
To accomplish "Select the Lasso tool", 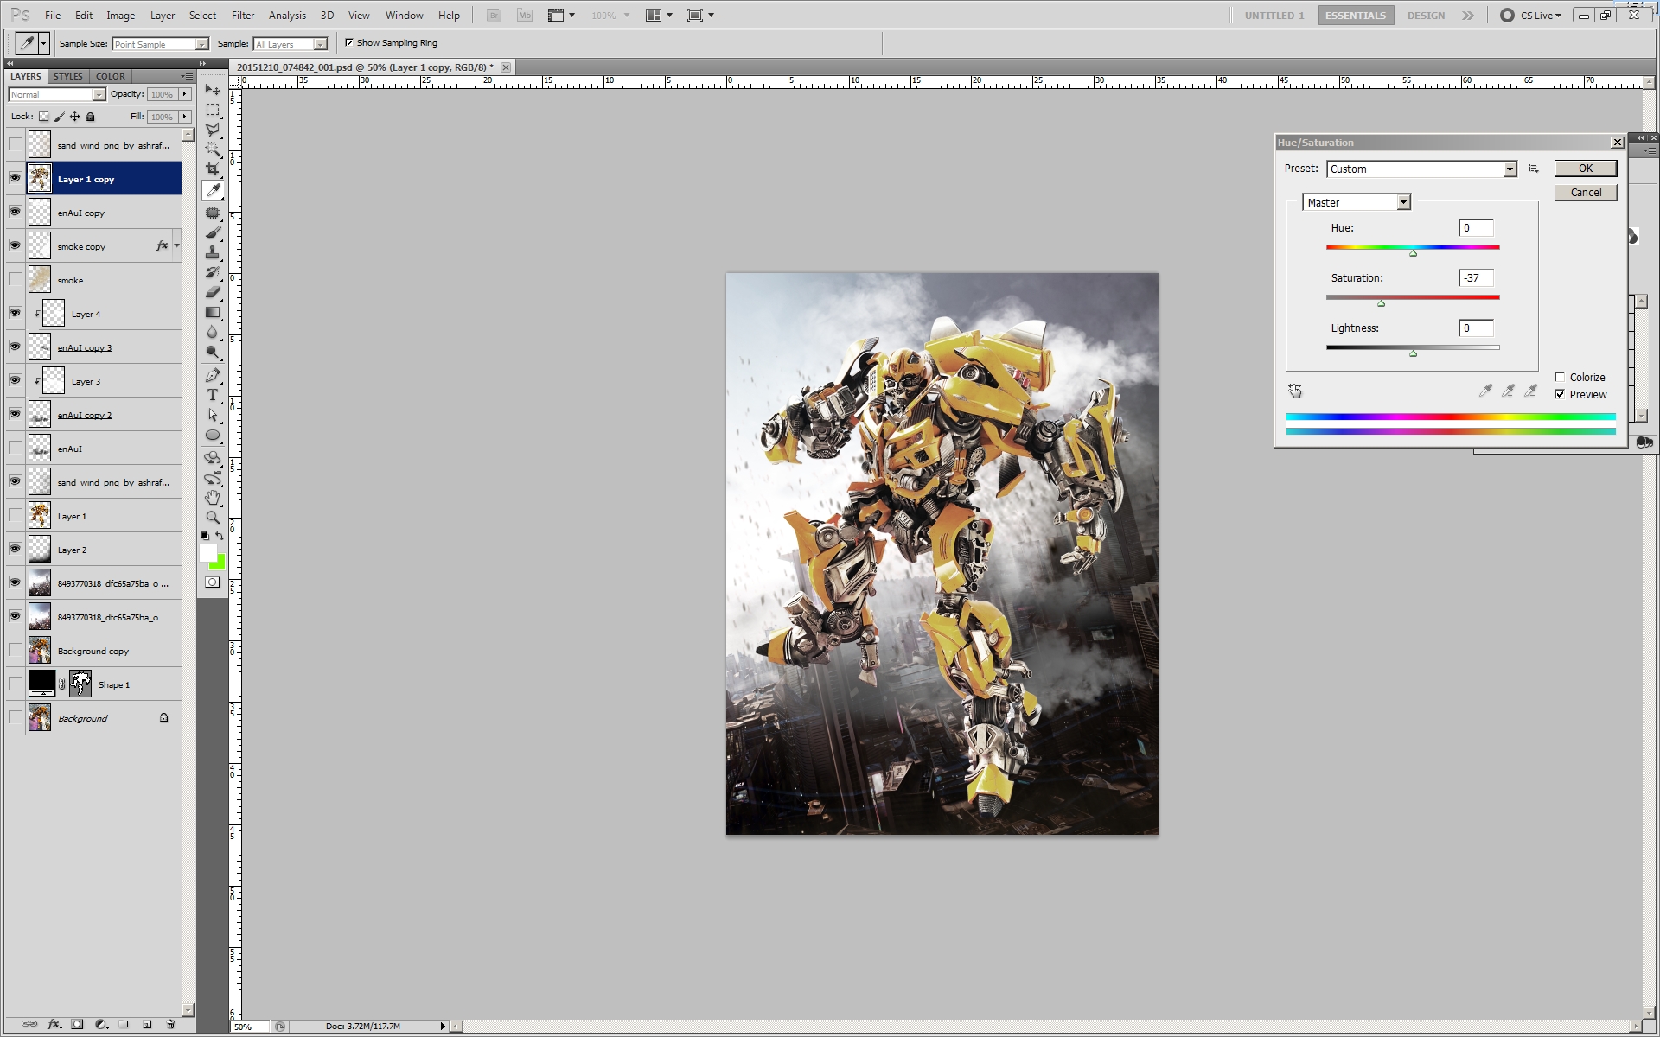I will point(213,130).
